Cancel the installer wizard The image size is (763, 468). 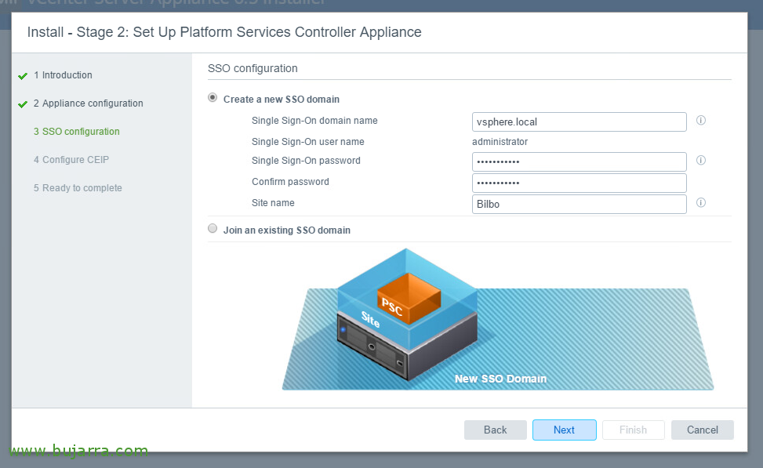click(702, 430)
